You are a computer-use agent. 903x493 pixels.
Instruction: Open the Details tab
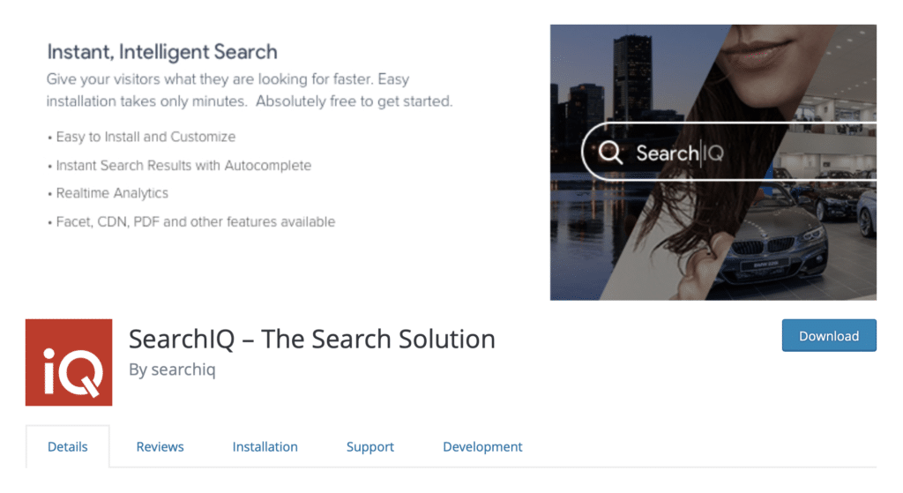click(x=67, y=447)
